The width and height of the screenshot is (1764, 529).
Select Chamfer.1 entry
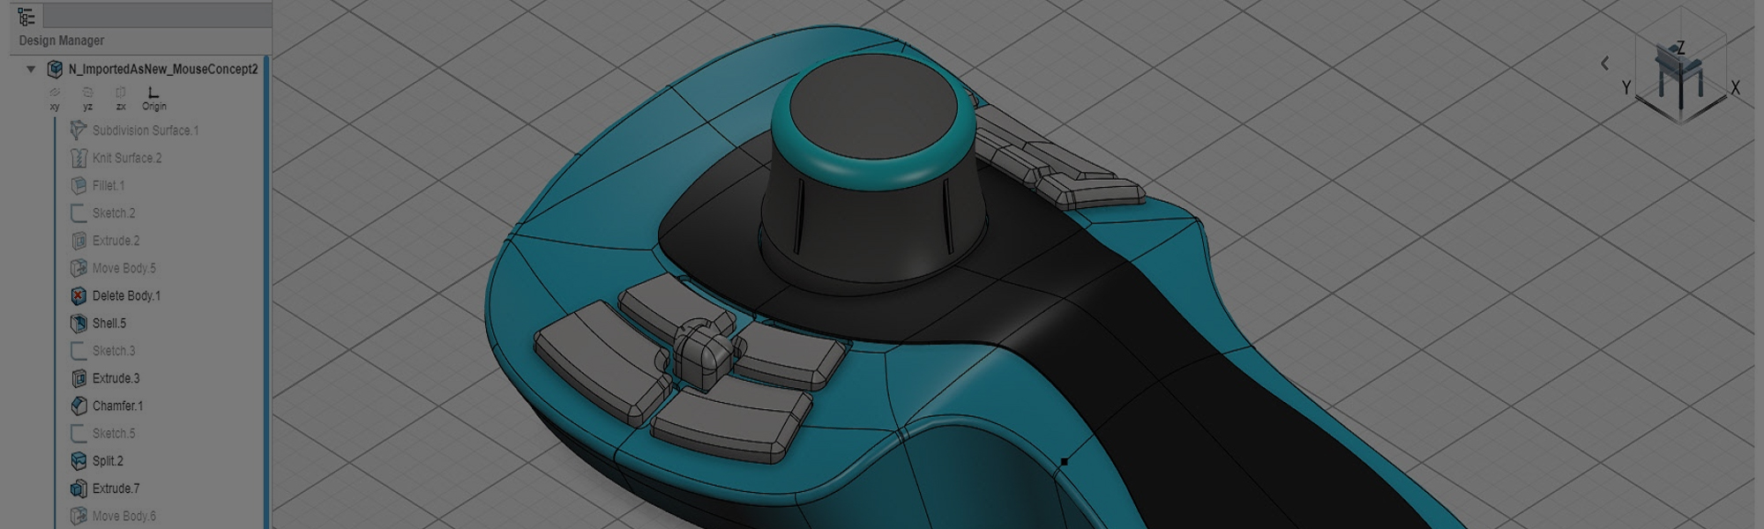[x=118, y=406]
